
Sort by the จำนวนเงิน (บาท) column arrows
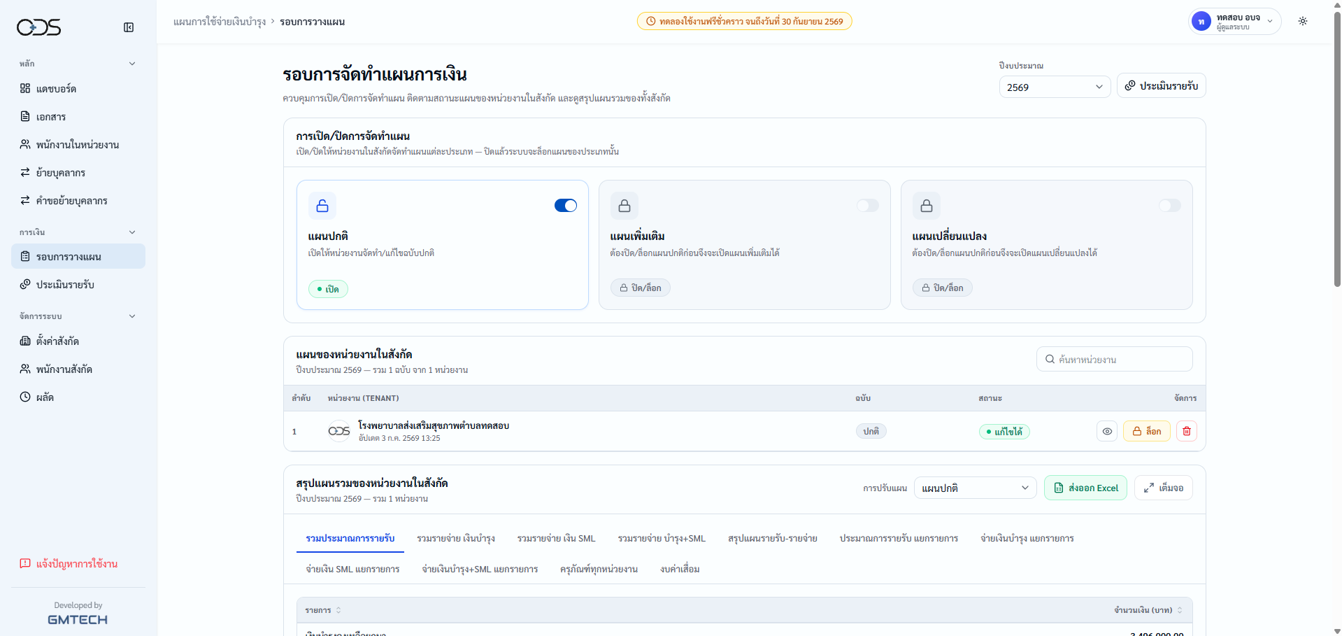(x=1180, y=610)
